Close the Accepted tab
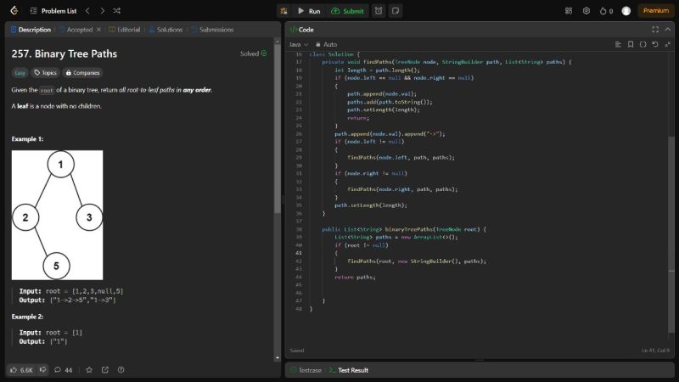 [98, 30]
